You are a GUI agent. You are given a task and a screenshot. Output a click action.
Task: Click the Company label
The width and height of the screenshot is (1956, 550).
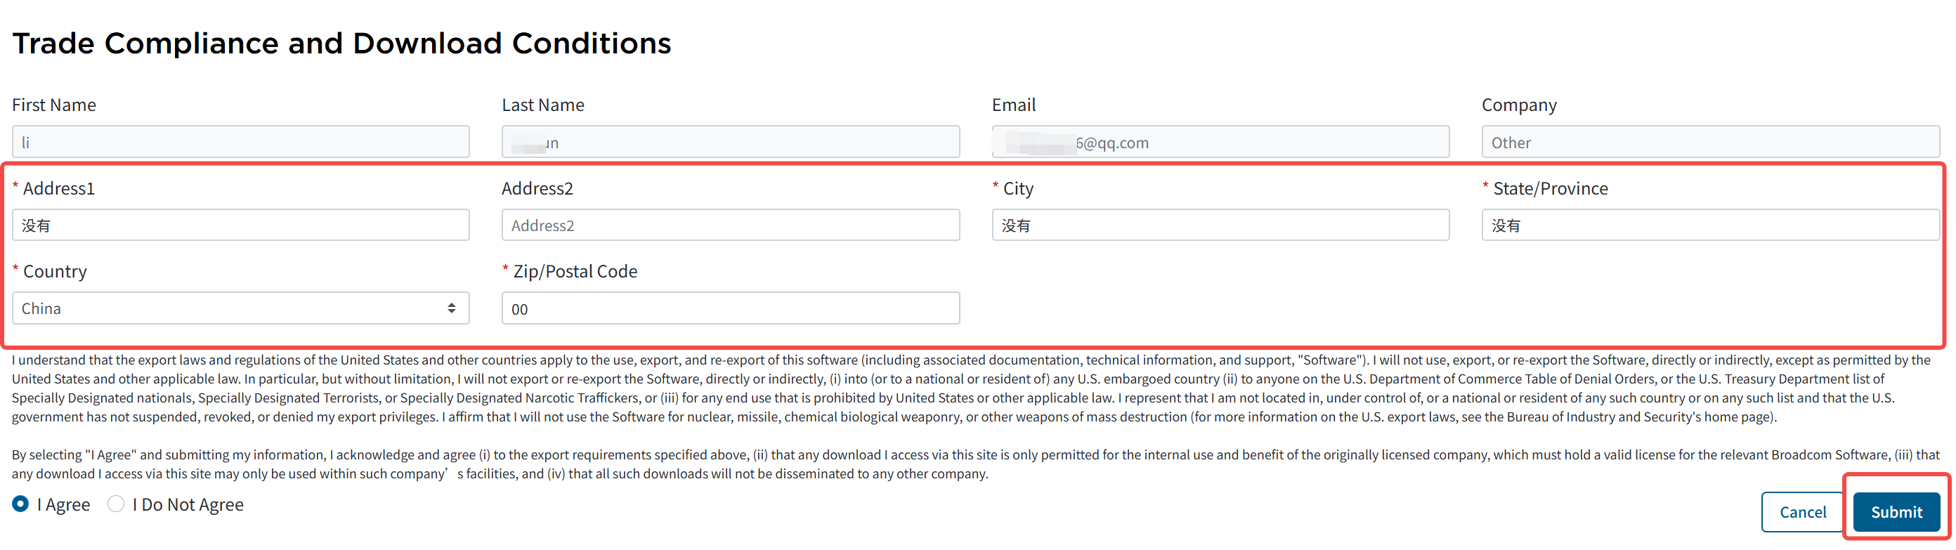[x=1518, y=105]
